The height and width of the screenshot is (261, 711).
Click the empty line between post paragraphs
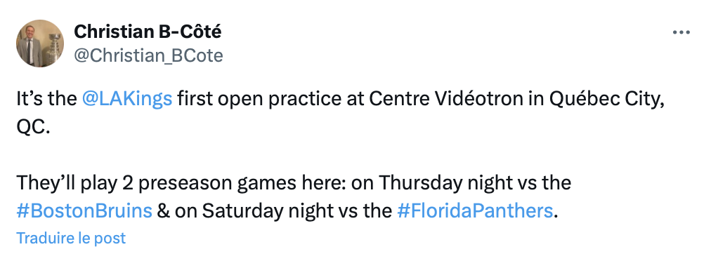(x=340, y=155)
